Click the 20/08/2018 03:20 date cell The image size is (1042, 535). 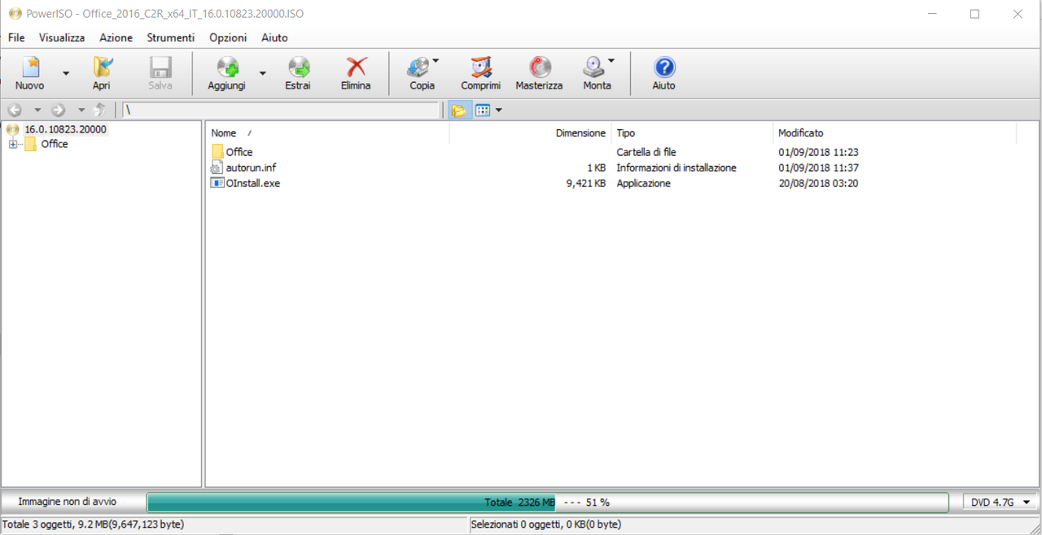818,183
